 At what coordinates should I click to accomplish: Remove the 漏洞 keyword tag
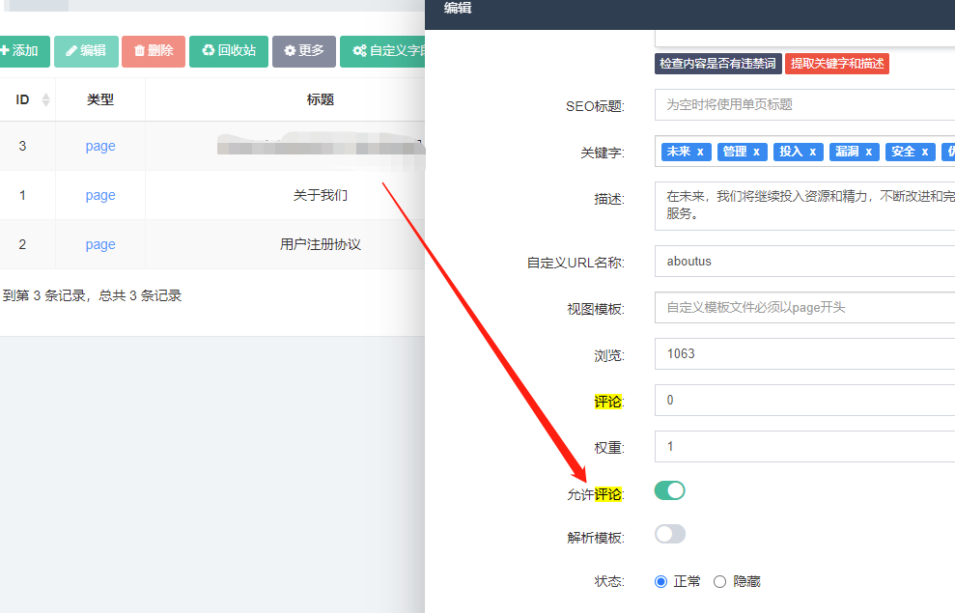point(868,153)
